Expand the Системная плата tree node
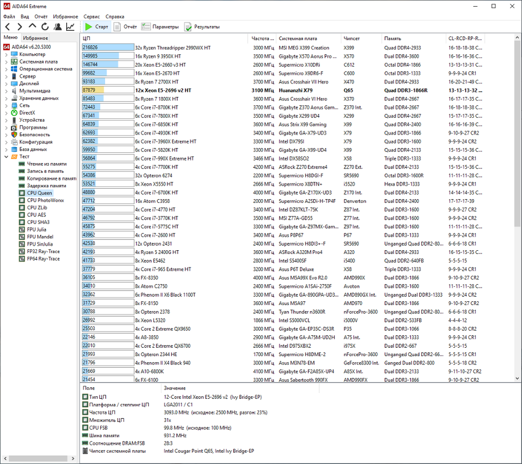Viewport: 522px width, 464px height. (x=6, y=62)
